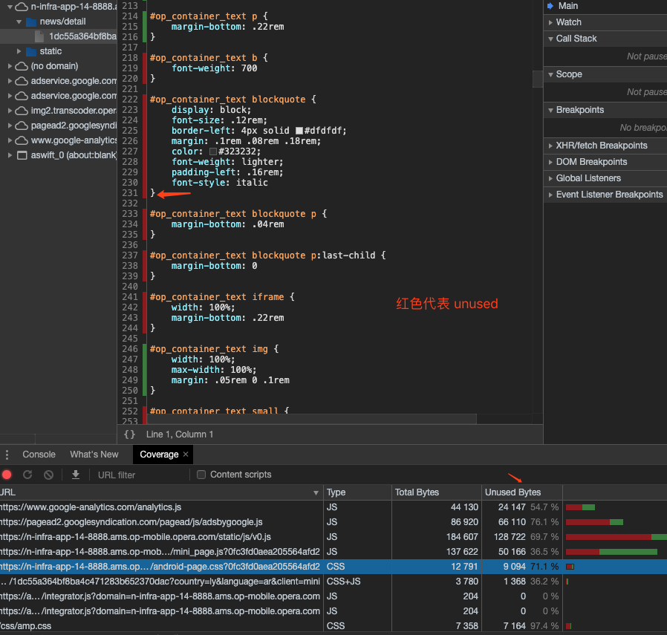Open the drawer three-dot menu
Screen dimensions: 667x635
[7, 455]
